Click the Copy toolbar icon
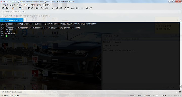The height and width of the screenshot is (97, 182). (x=29, y=8)
